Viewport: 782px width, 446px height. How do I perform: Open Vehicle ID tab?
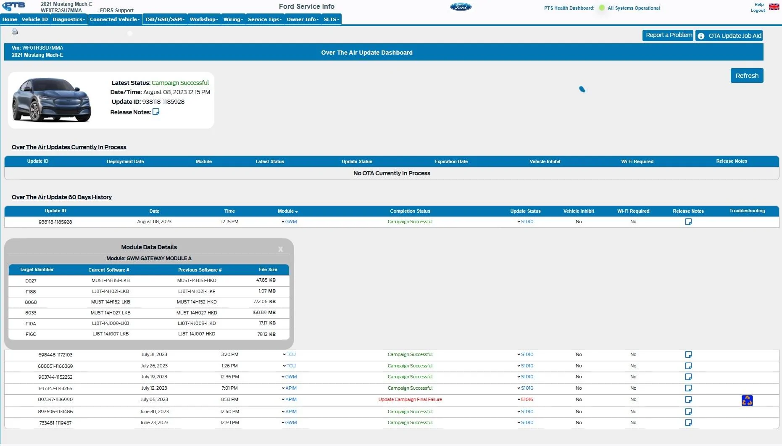tap(35, 19)
